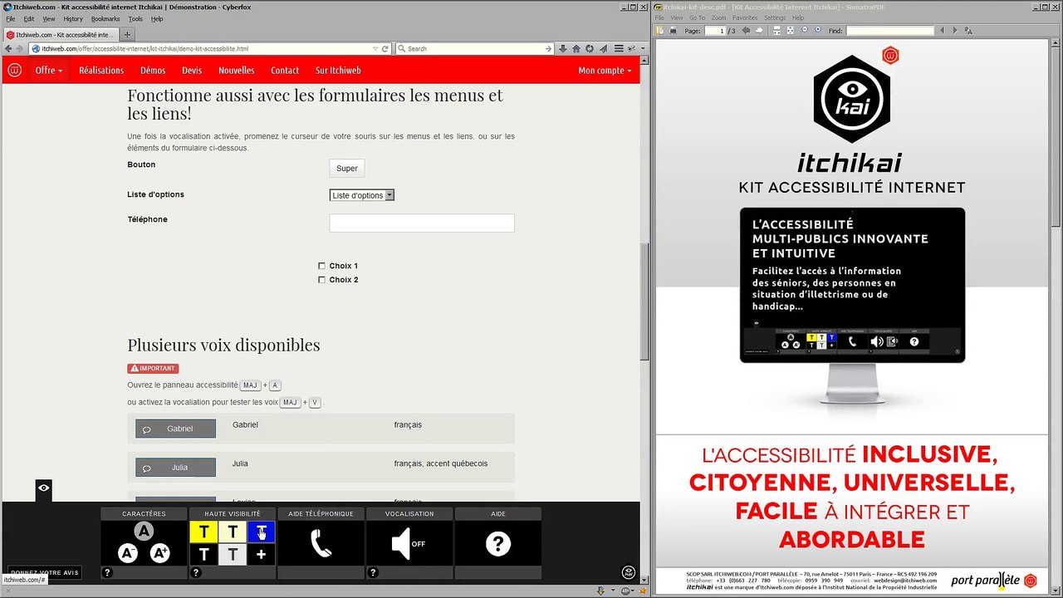
Task: Select cream high-visibility theme
Action: [x=233, y=532]
